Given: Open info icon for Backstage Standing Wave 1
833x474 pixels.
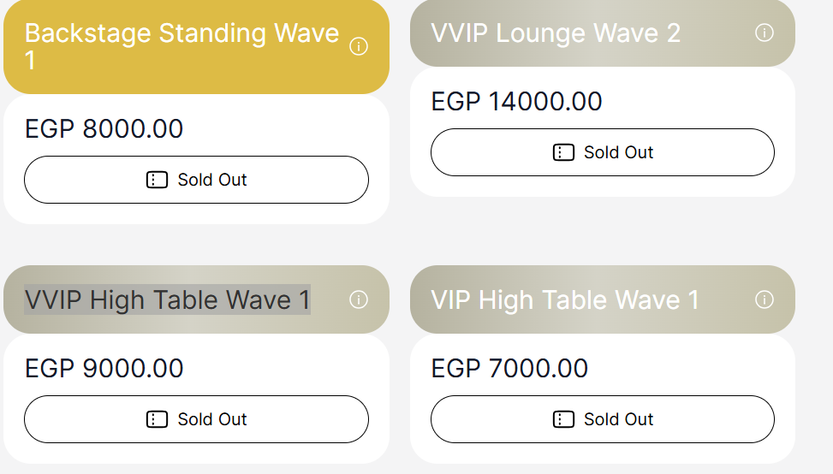Looking at the screenshot, I should tap(359, 47).
